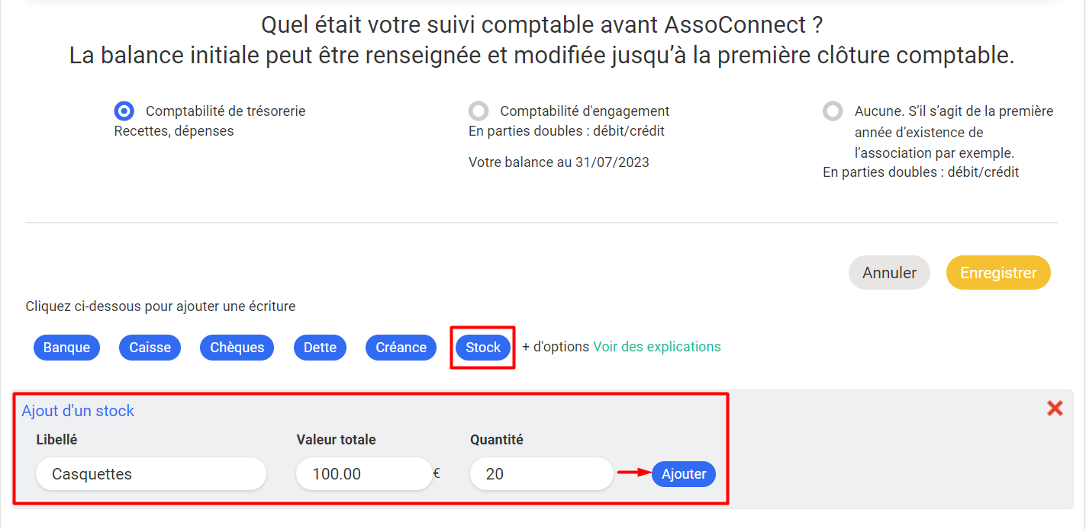
Task: Open the 'Voir des explications' link
Action: [x=657, y=347]
